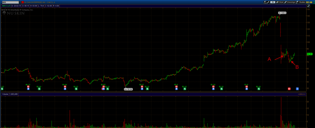Click the Volume study label
The width and height of the screenshot is (315, 128).
click(x=5, y=94)
